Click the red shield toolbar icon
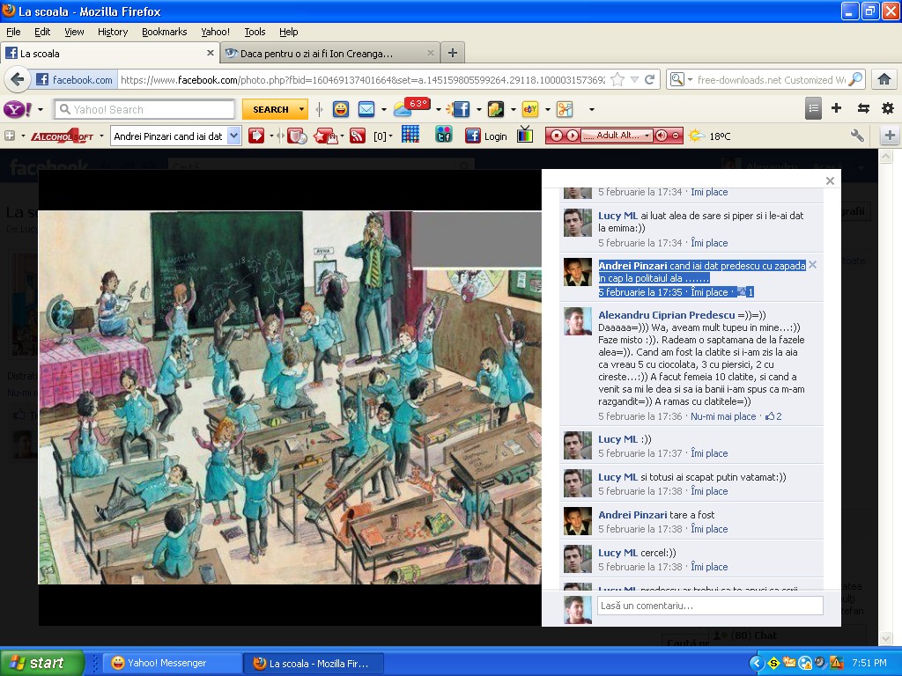This screenshot has height=676, width=902. point(296,136)
